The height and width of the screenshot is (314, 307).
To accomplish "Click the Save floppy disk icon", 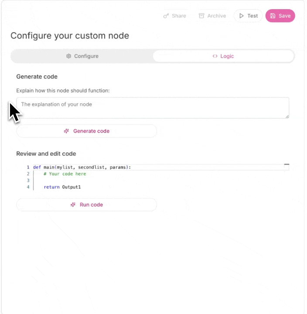I will coord(273,16).
